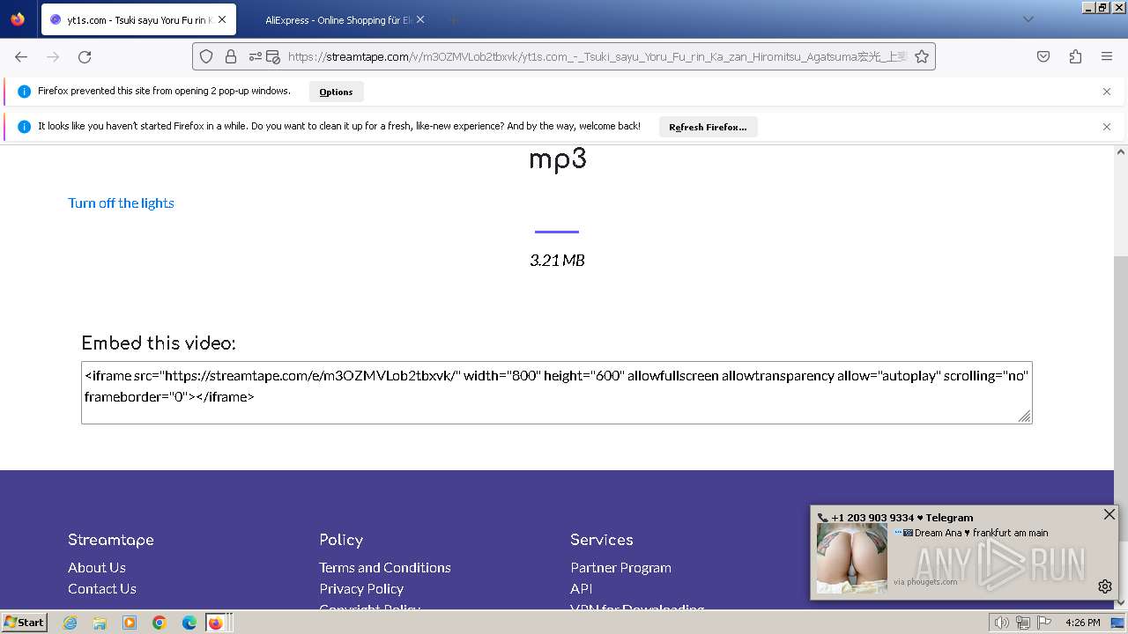This screenshot has height=634, width=1128.
Task: Open tracking protection shield icon
Action: (206, 56)
